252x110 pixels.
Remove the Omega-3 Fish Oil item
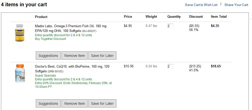point(75,56)
